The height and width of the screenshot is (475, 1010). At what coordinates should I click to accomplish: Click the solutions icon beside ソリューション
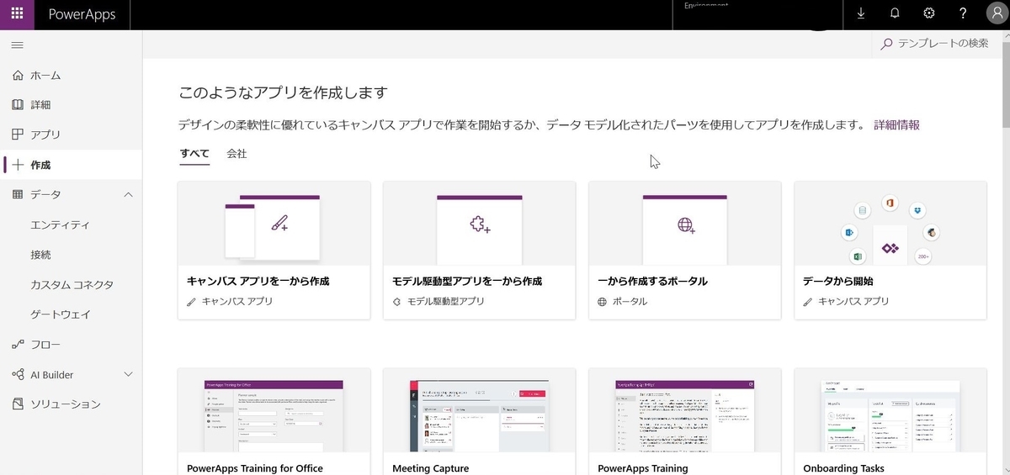click(x=18, y=404)
